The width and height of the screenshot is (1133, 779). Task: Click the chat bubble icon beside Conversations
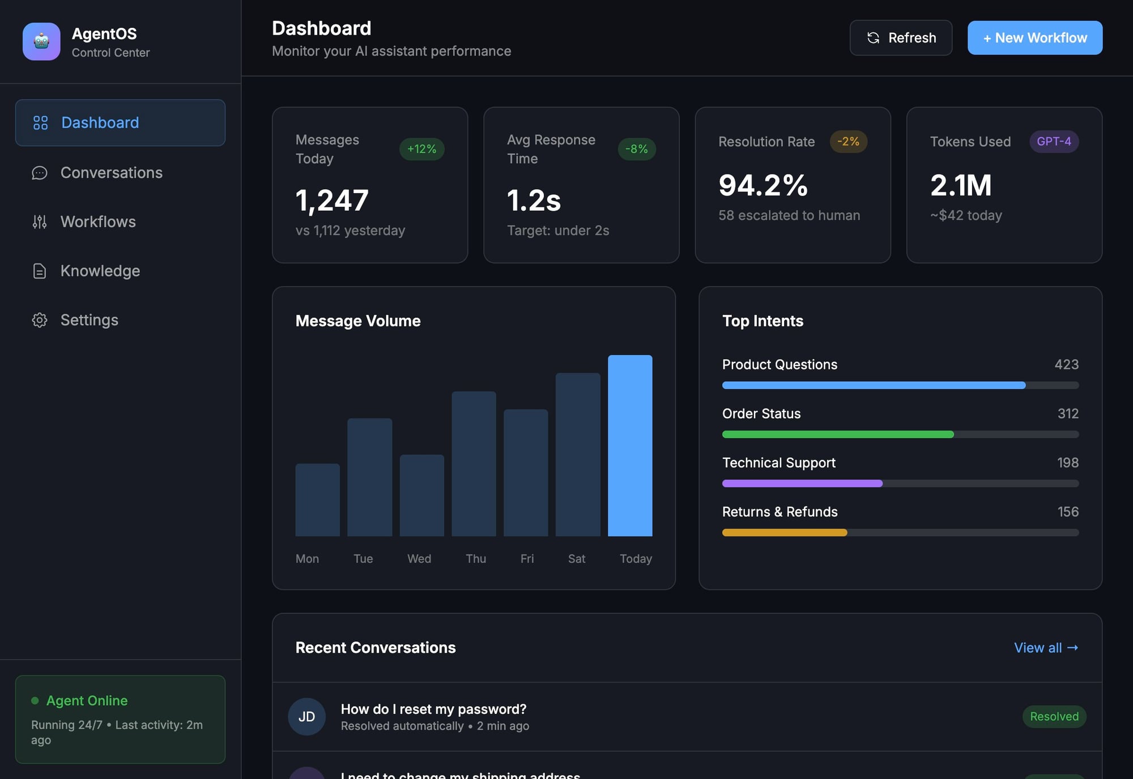(x=39, y=173)
